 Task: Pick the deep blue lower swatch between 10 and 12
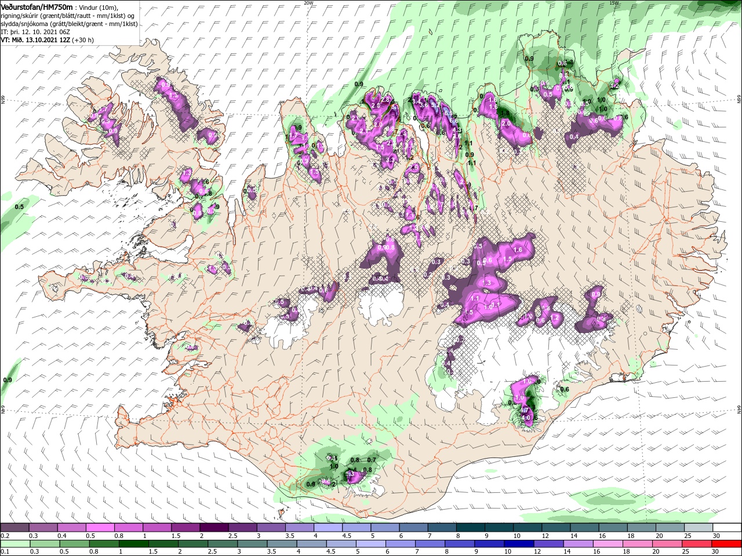[x=519, y=544]
